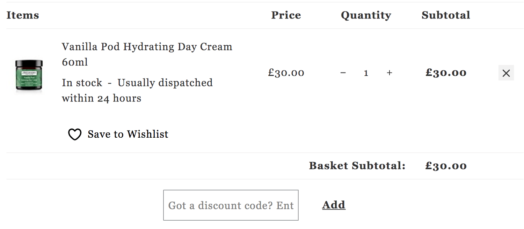This screenshot has width=524, height=229.
Task: Click the 60ml size text of product
Action: [75, 62]
